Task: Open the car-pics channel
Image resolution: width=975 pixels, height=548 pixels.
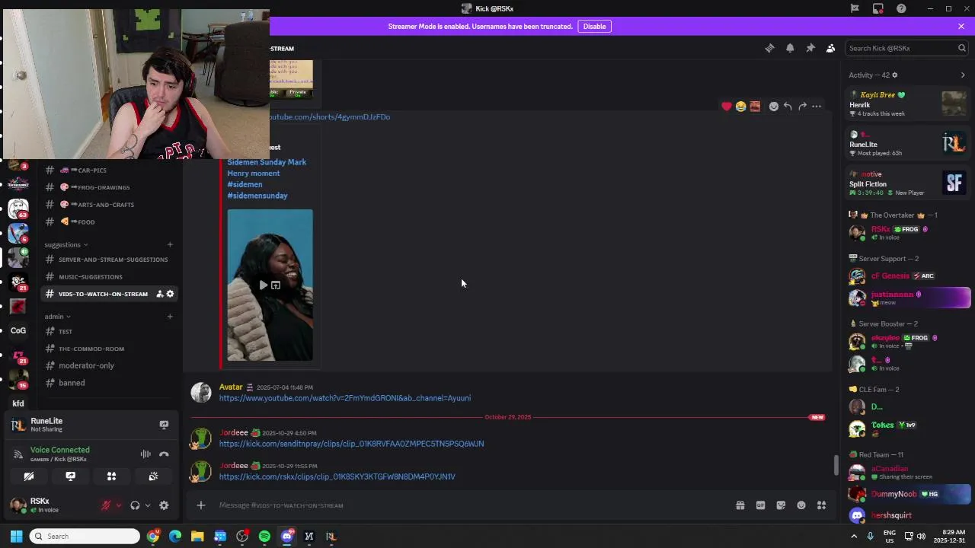Action: coord(110,170)
